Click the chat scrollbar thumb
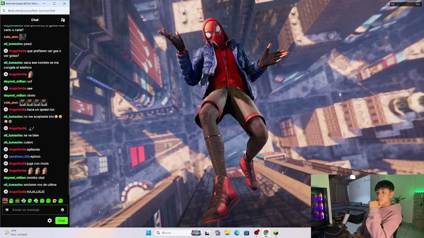This screenshot has width=424, height=238. 69,179
